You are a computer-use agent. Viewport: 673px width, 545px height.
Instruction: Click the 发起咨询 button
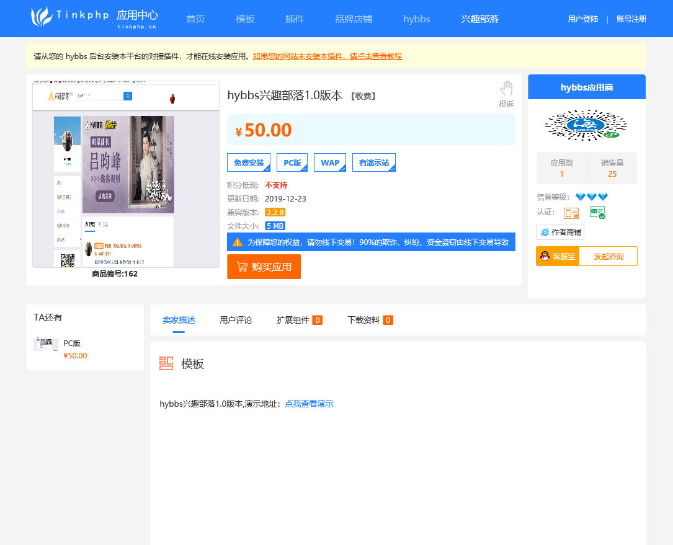point(608,255)
